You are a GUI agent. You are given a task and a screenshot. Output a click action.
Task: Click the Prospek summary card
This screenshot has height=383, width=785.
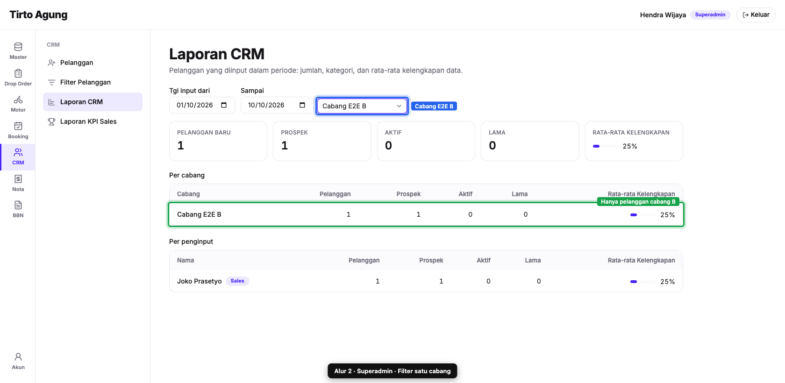coord(322,141)
